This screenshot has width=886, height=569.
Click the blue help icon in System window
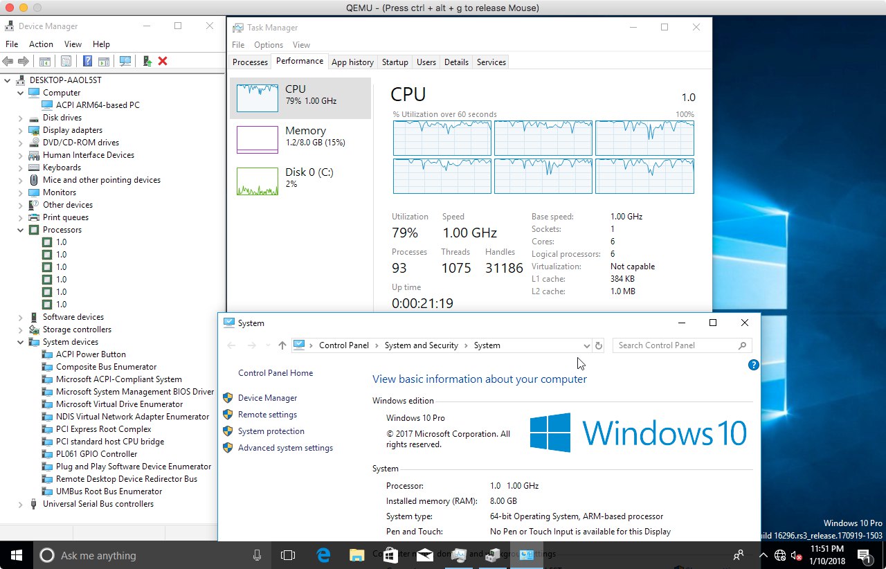click(x=754, y=365)
